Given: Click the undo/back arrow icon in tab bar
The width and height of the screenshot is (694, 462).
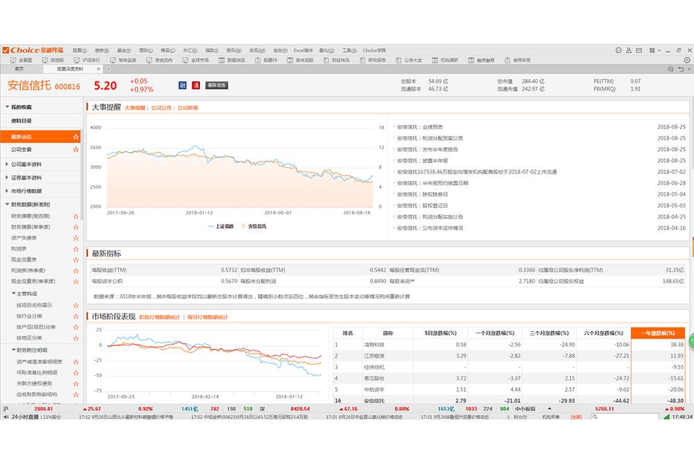Looking at the screenshot, I should [681, 69].
